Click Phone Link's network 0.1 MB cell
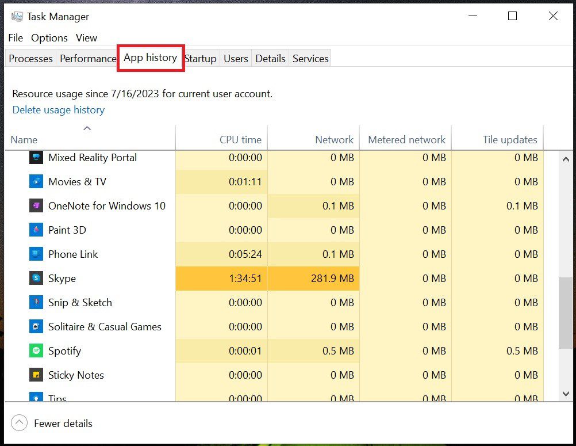This screenshot has height=446, width=576. click(x=313, y=254)
